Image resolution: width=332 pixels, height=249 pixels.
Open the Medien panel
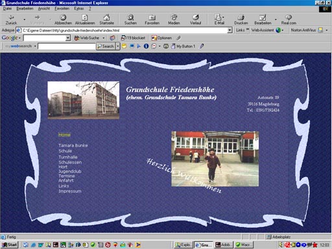point(174,19)
